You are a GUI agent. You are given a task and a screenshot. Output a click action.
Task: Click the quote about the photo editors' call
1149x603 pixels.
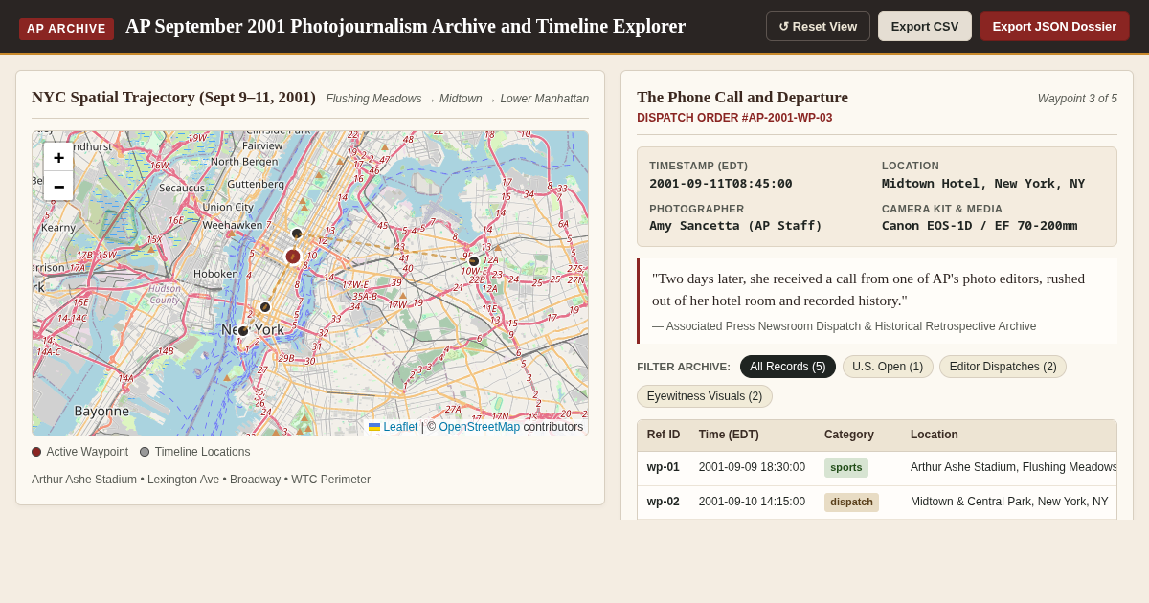click(x=868, y=289)
